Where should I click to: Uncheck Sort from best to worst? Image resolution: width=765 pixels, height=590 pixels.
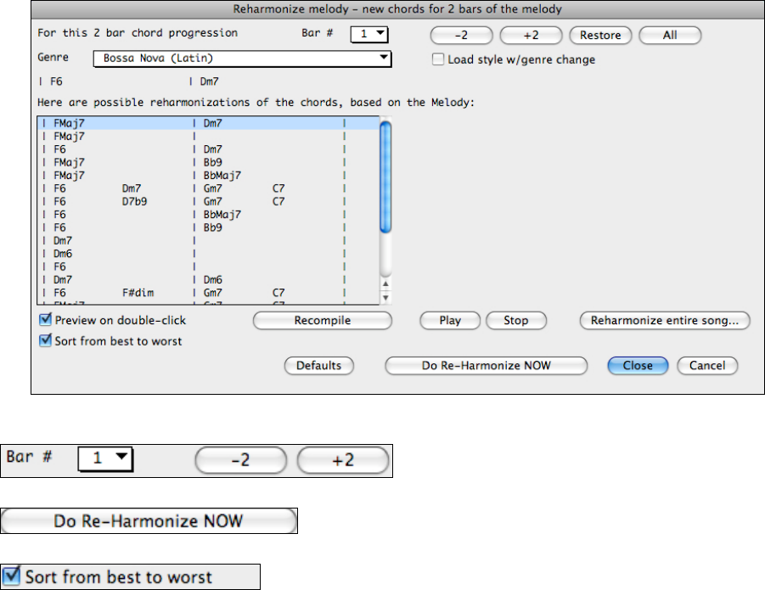point(45,341)
